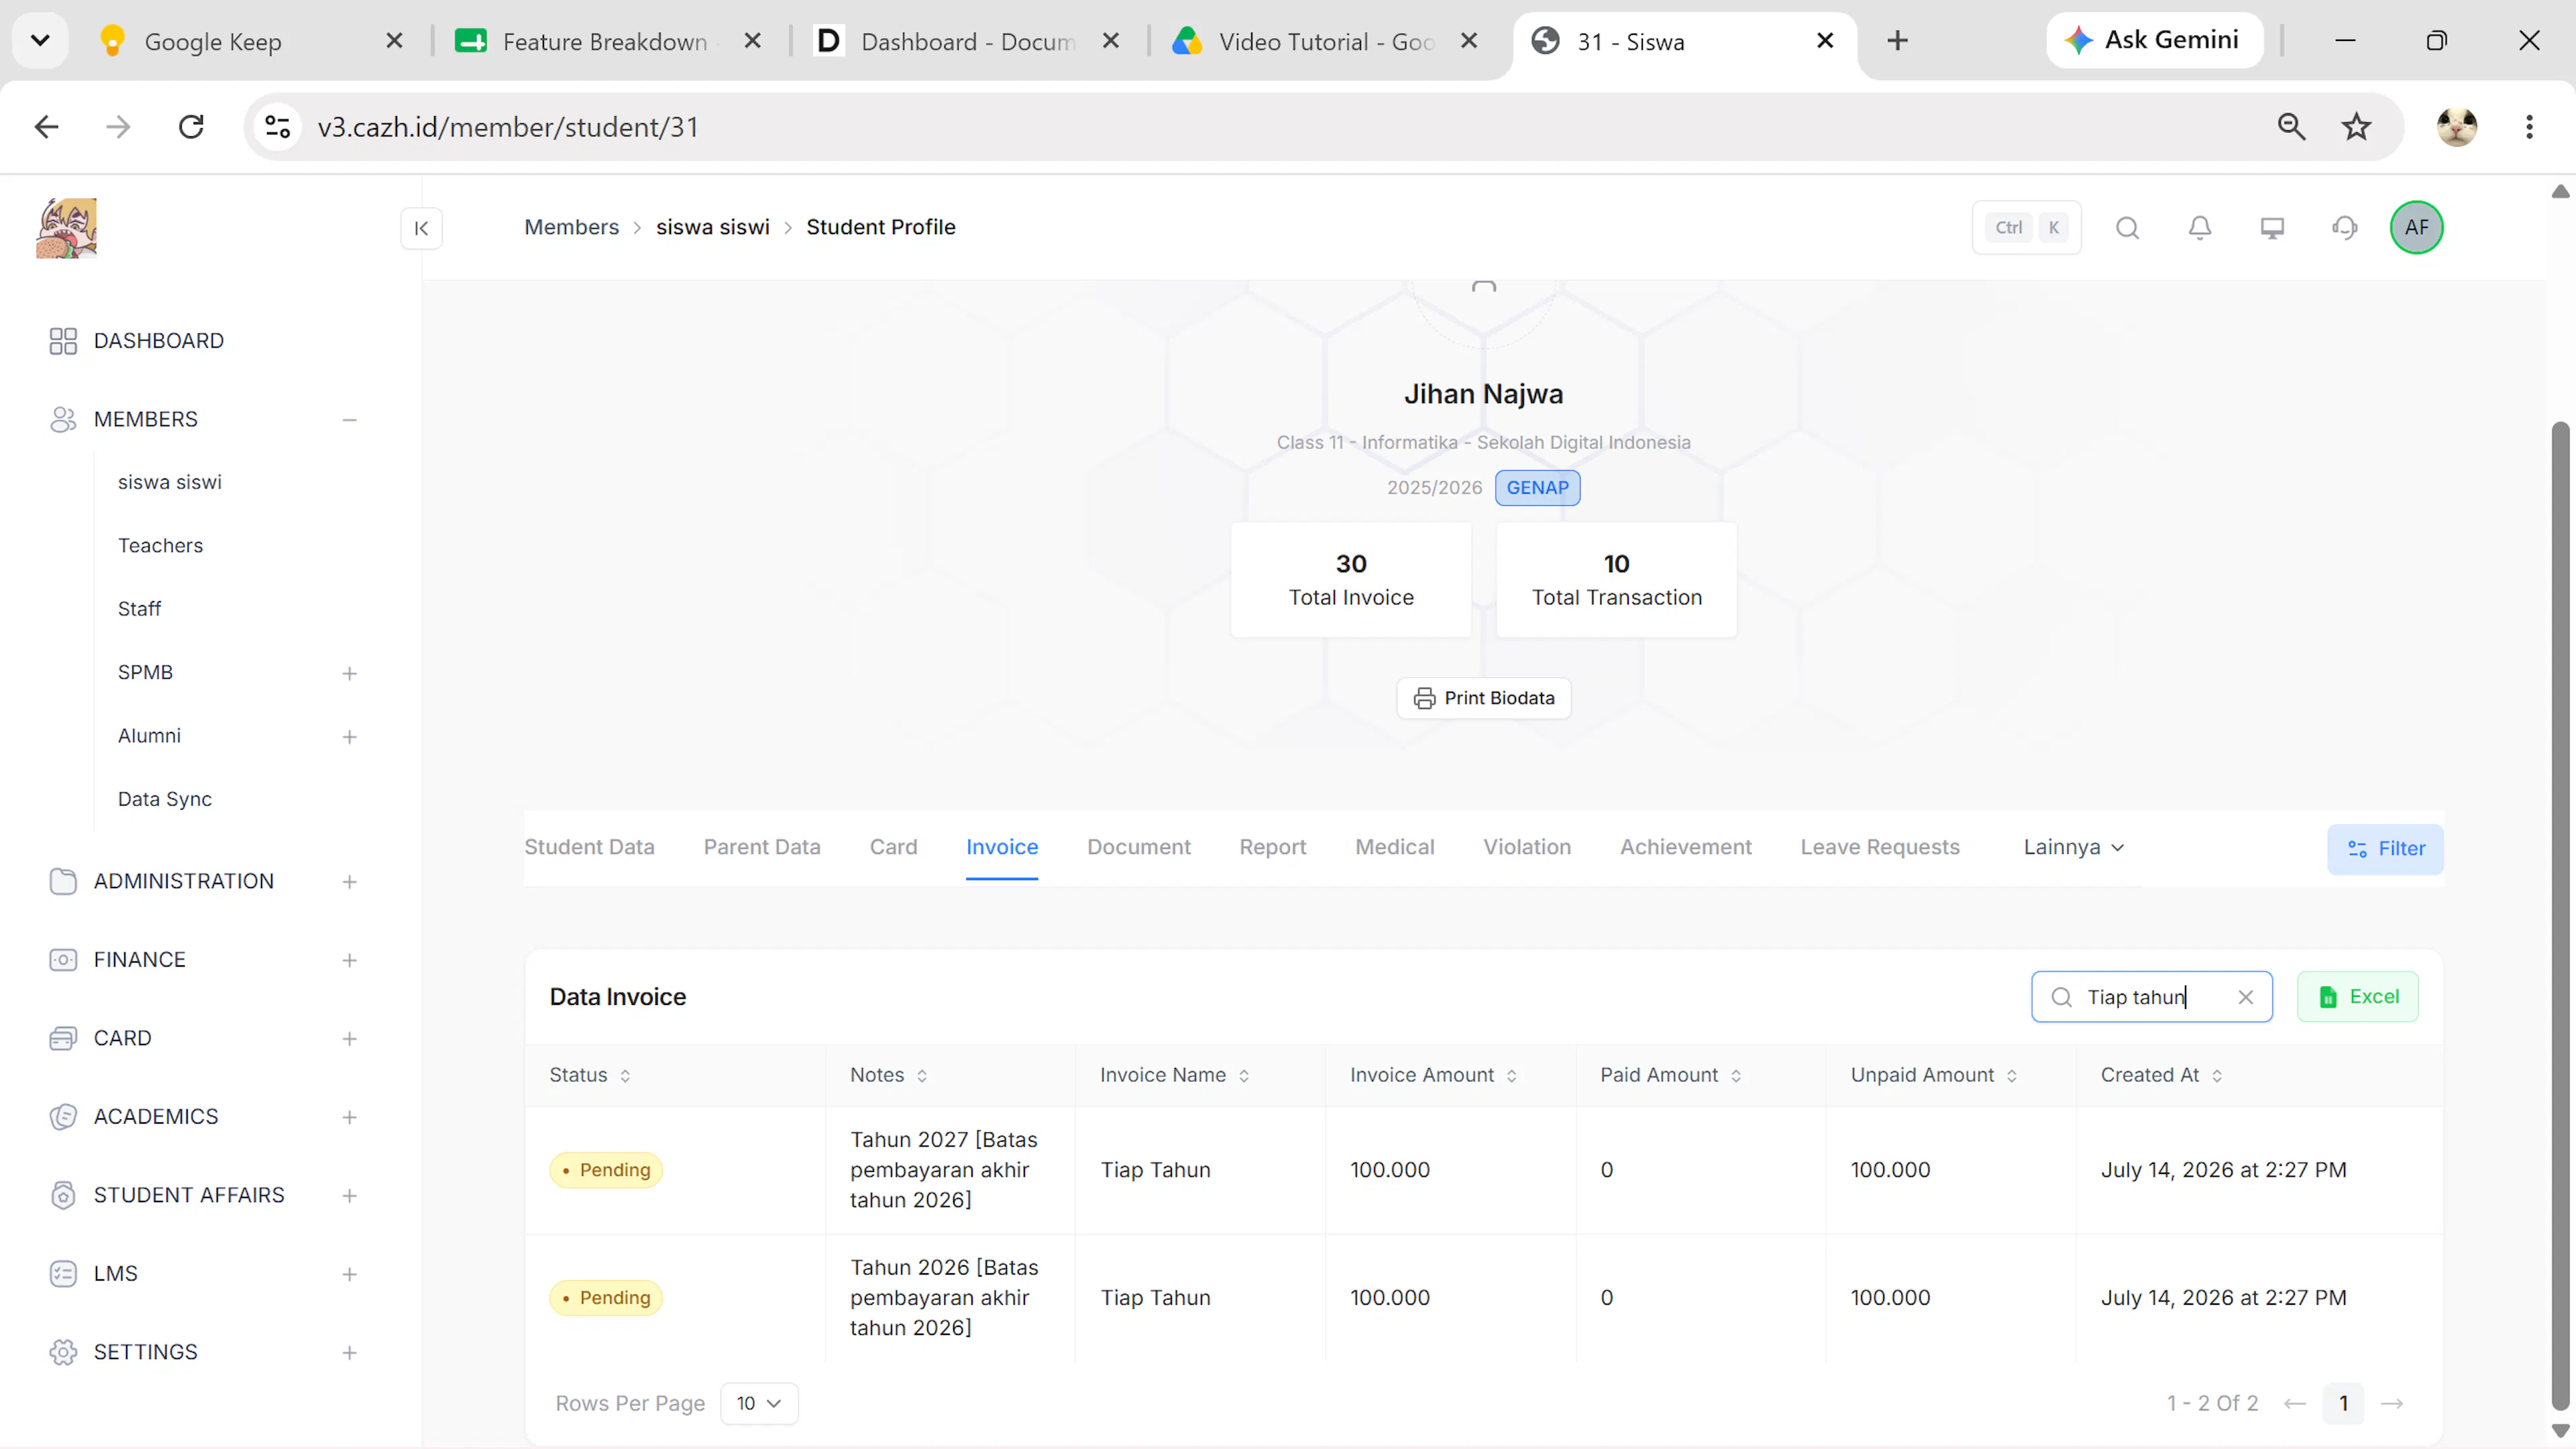Image resolution: width=2576 pixels, height=1449 pixels.
Task: Switch to the Google Keep browser tab
Action: [x=250, y=41]
